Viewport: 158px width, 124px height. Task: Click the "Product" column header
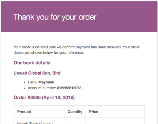pyautogui.click(x=24, y=112)
